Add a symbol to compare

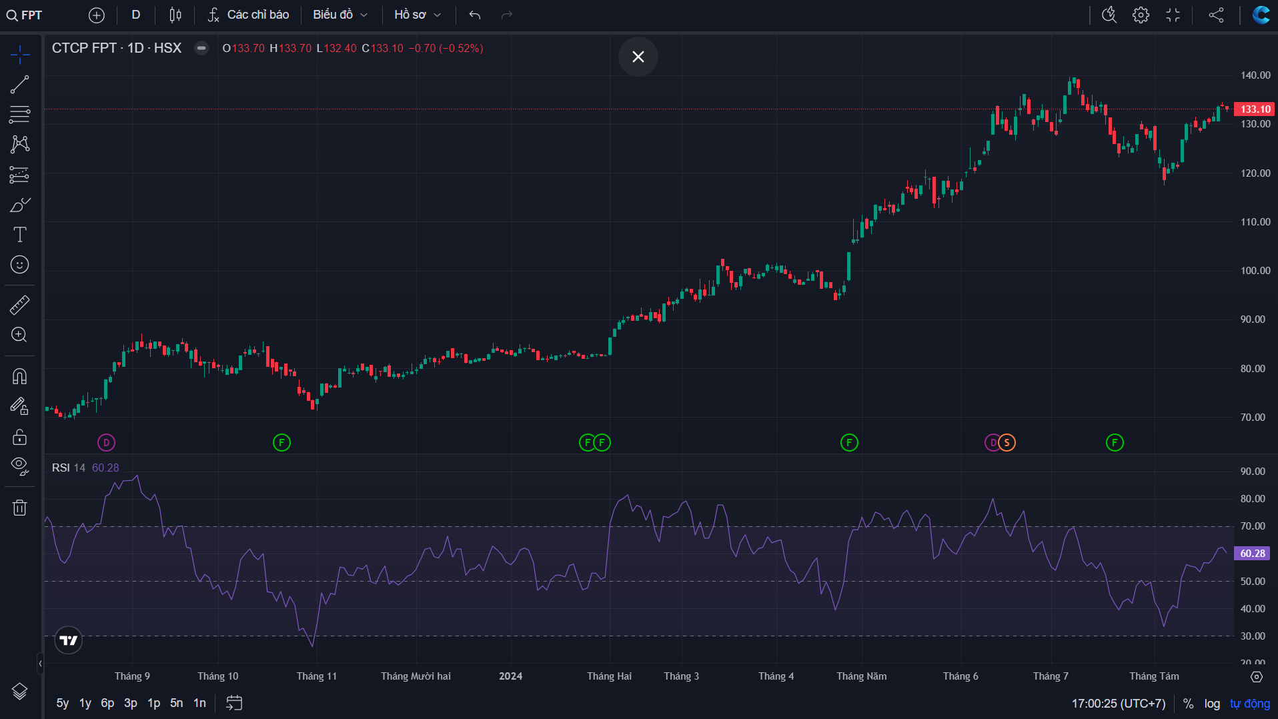point(97,15)
